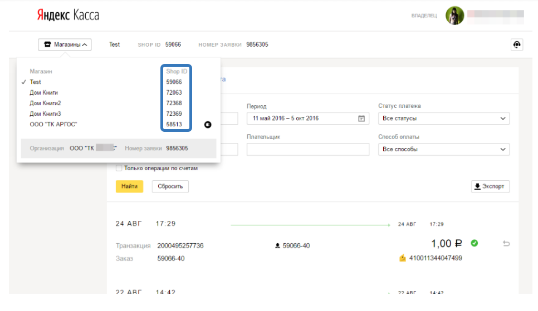Click the Экспорт button
The height and width of the screenshot is (311, 538).
[490, 186]
